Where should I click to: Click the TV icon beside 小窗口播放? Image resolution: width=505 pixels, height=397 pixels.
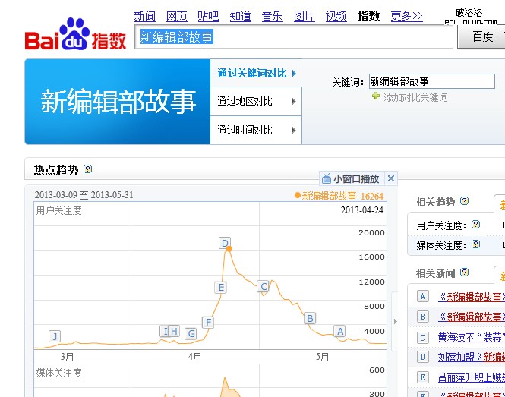[327, 178]
